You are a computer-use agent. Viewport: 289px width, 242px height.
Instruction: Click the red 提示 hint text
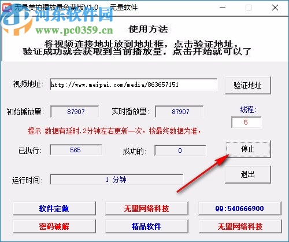pyautogui.click(x=114, y=131)
